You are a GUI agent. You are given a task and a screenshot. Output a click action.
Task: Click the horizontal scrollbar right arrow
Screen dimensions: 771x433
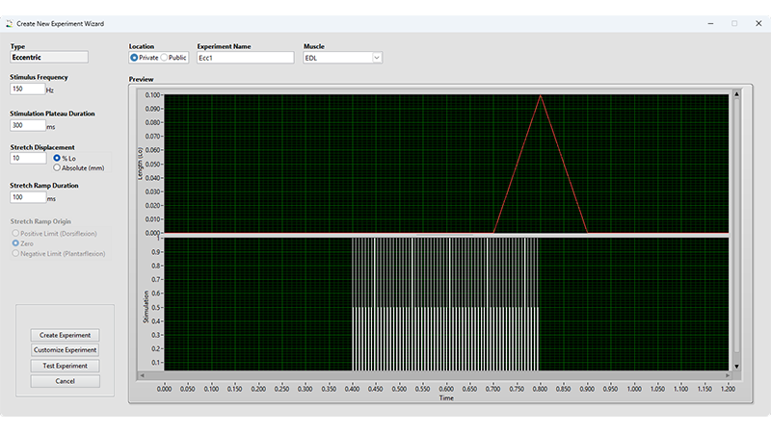point(728,375)
